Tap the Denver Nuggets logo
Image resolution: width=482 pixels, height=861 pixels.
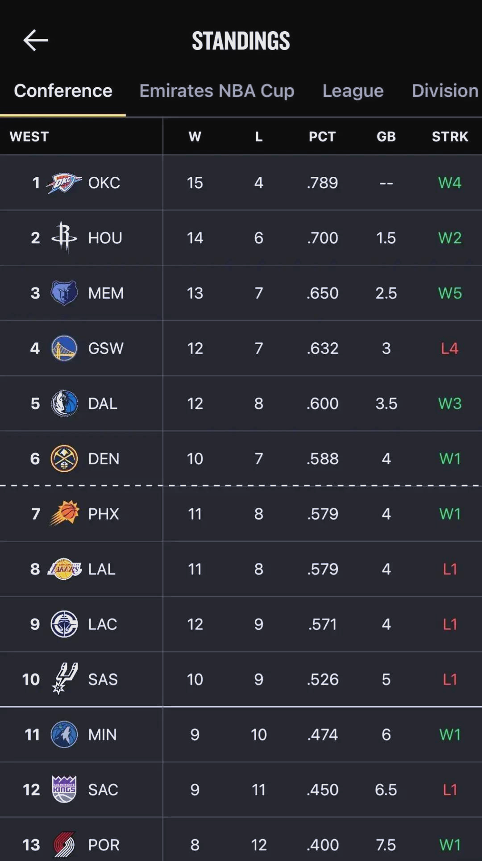click(64, 458)
